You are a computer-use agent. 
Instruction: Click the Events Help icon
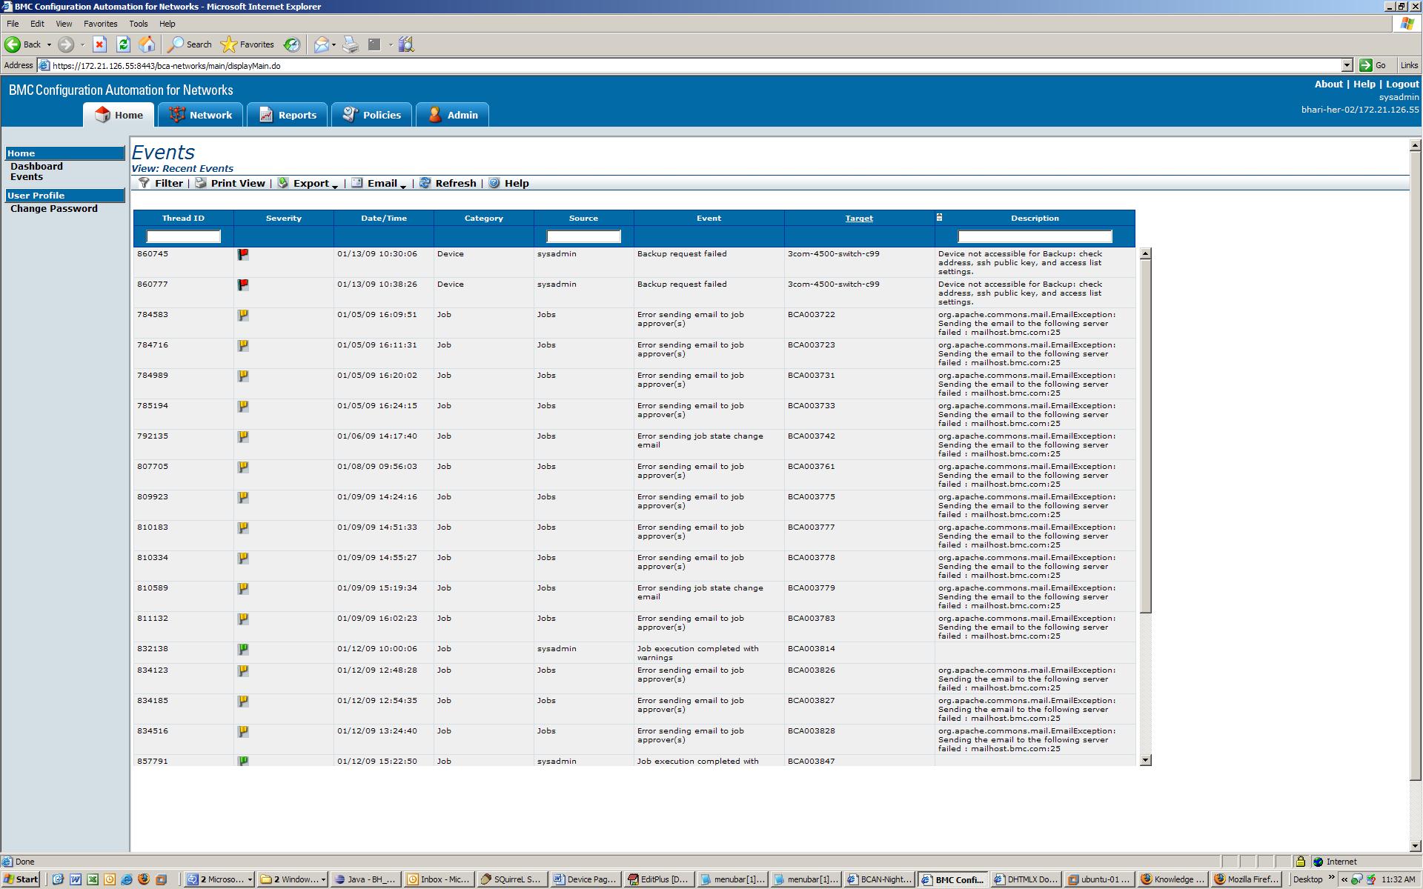coord(494,183)
